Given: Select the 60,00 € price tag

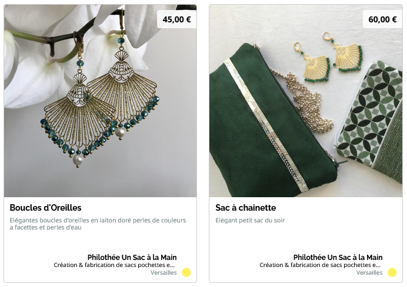Looking at the screenshot, I should [x=382, y=19].
